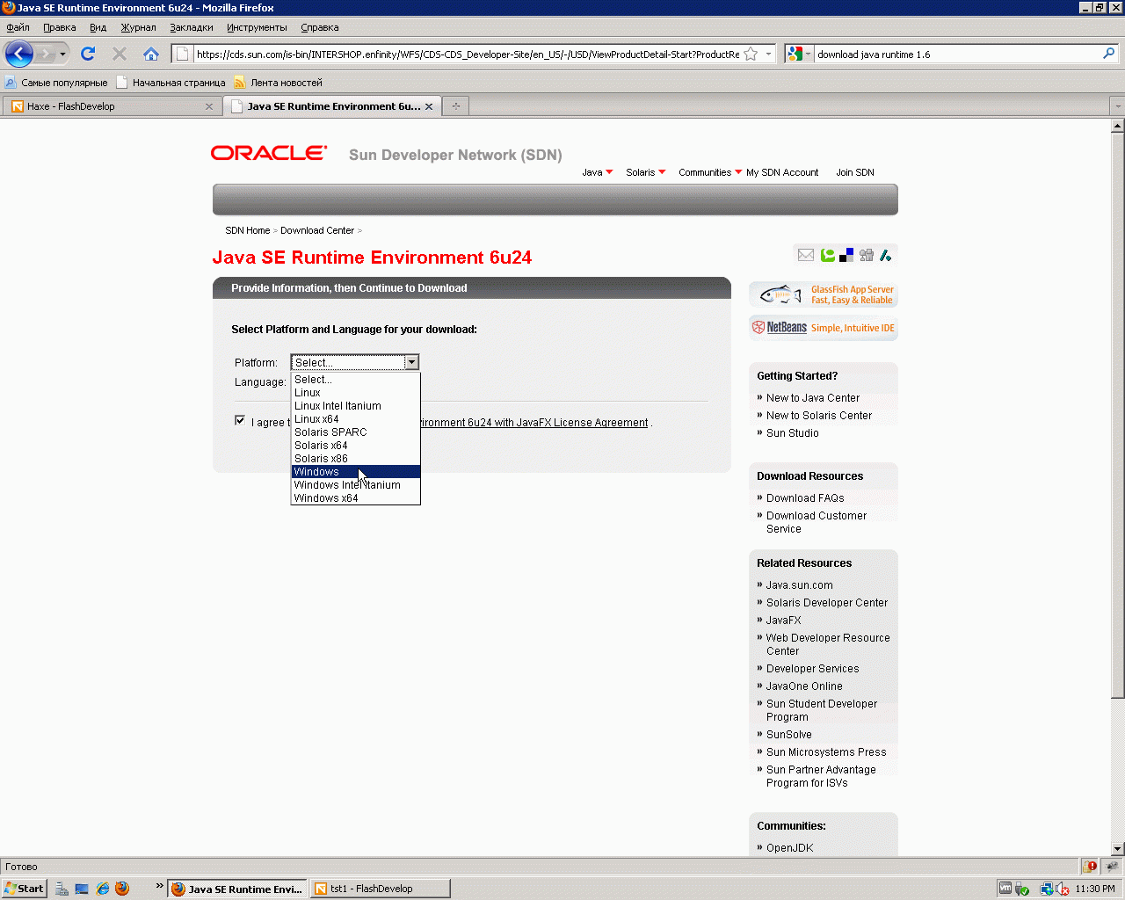1125x900 pixels.
Task: Open the back/forward history dropdown arrow
Action: 62,54
